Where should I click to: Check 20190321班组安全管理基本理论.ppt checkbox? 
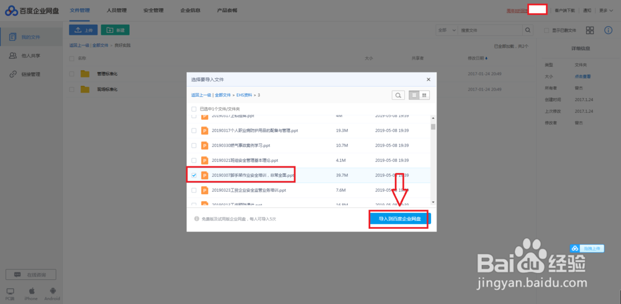(x=194, y=160)
